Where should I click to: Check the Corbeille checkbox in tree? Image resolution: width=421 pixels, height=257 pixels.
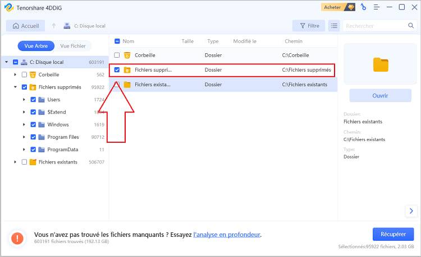(x=24, y=74)
